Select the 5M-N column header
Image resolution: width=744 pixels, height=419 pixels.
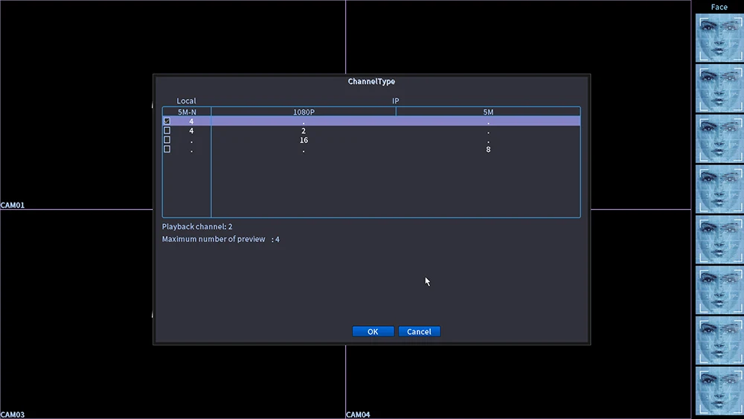(x=187, y=112)
